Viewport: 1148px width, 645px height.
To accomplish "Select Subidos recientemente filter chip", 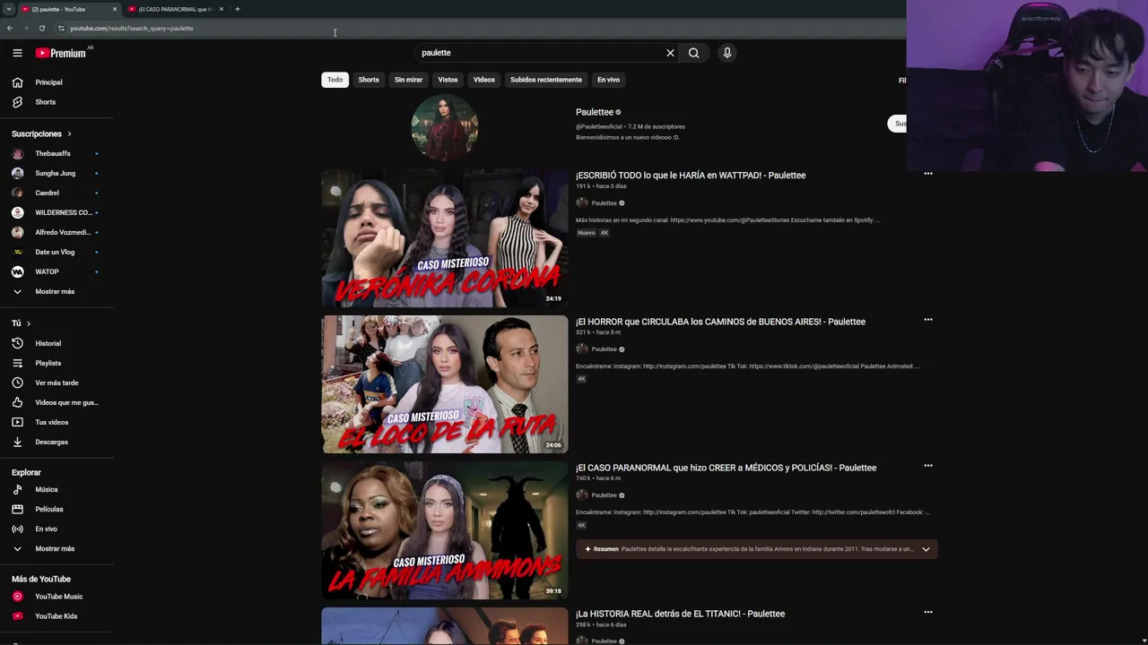I will point(546,80).
